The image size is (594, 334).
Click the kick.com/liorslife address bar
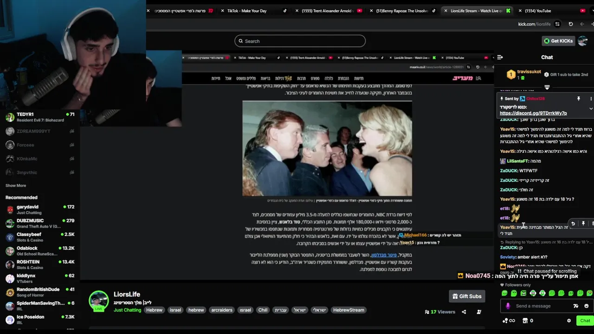534,24
